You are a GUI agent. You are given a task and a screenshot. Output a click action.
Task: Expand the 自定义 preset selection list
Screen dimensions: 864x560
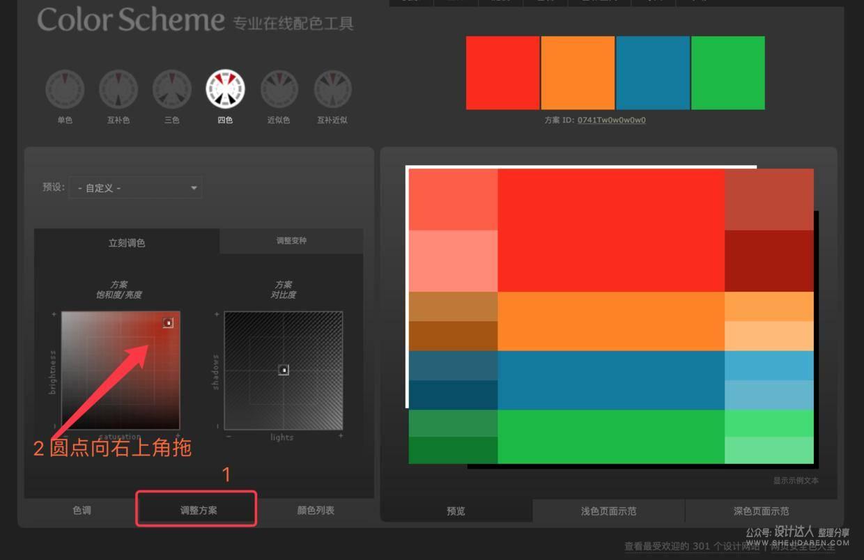(135, 187)
